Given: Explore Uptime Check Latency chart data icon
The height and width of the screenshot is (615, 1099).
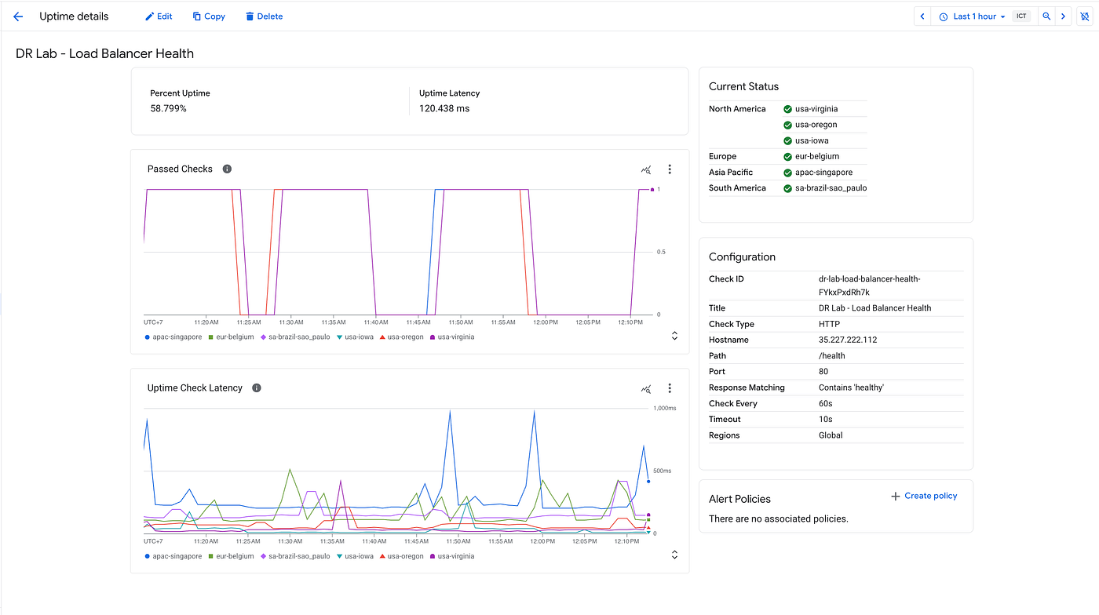Looking at the screenshot, I should (x=646, y=388).
